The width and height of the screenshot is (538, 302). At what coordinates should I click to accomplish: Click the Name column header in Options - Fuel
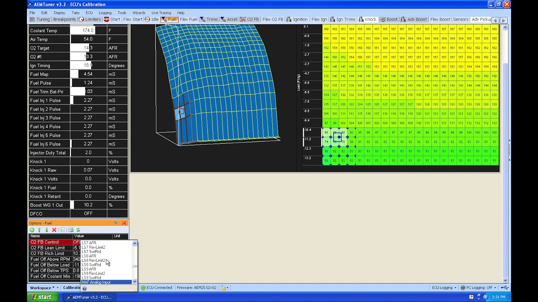[x=50, y=236]
